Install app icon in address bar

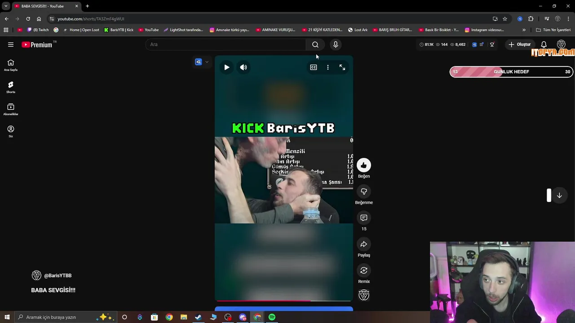495,19
